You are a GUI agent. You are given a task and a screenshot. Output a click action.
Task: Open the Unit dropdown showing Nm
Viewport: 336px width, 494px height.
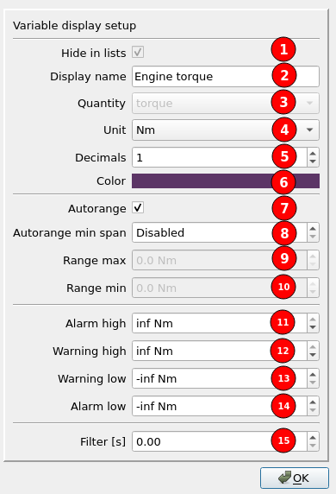click(x=226, y=130)
